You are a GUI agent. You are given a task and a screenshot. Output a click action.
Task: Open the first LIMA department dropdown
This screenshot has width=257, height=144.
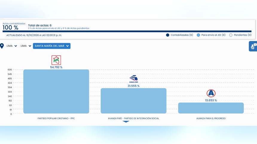pos(12,46)
